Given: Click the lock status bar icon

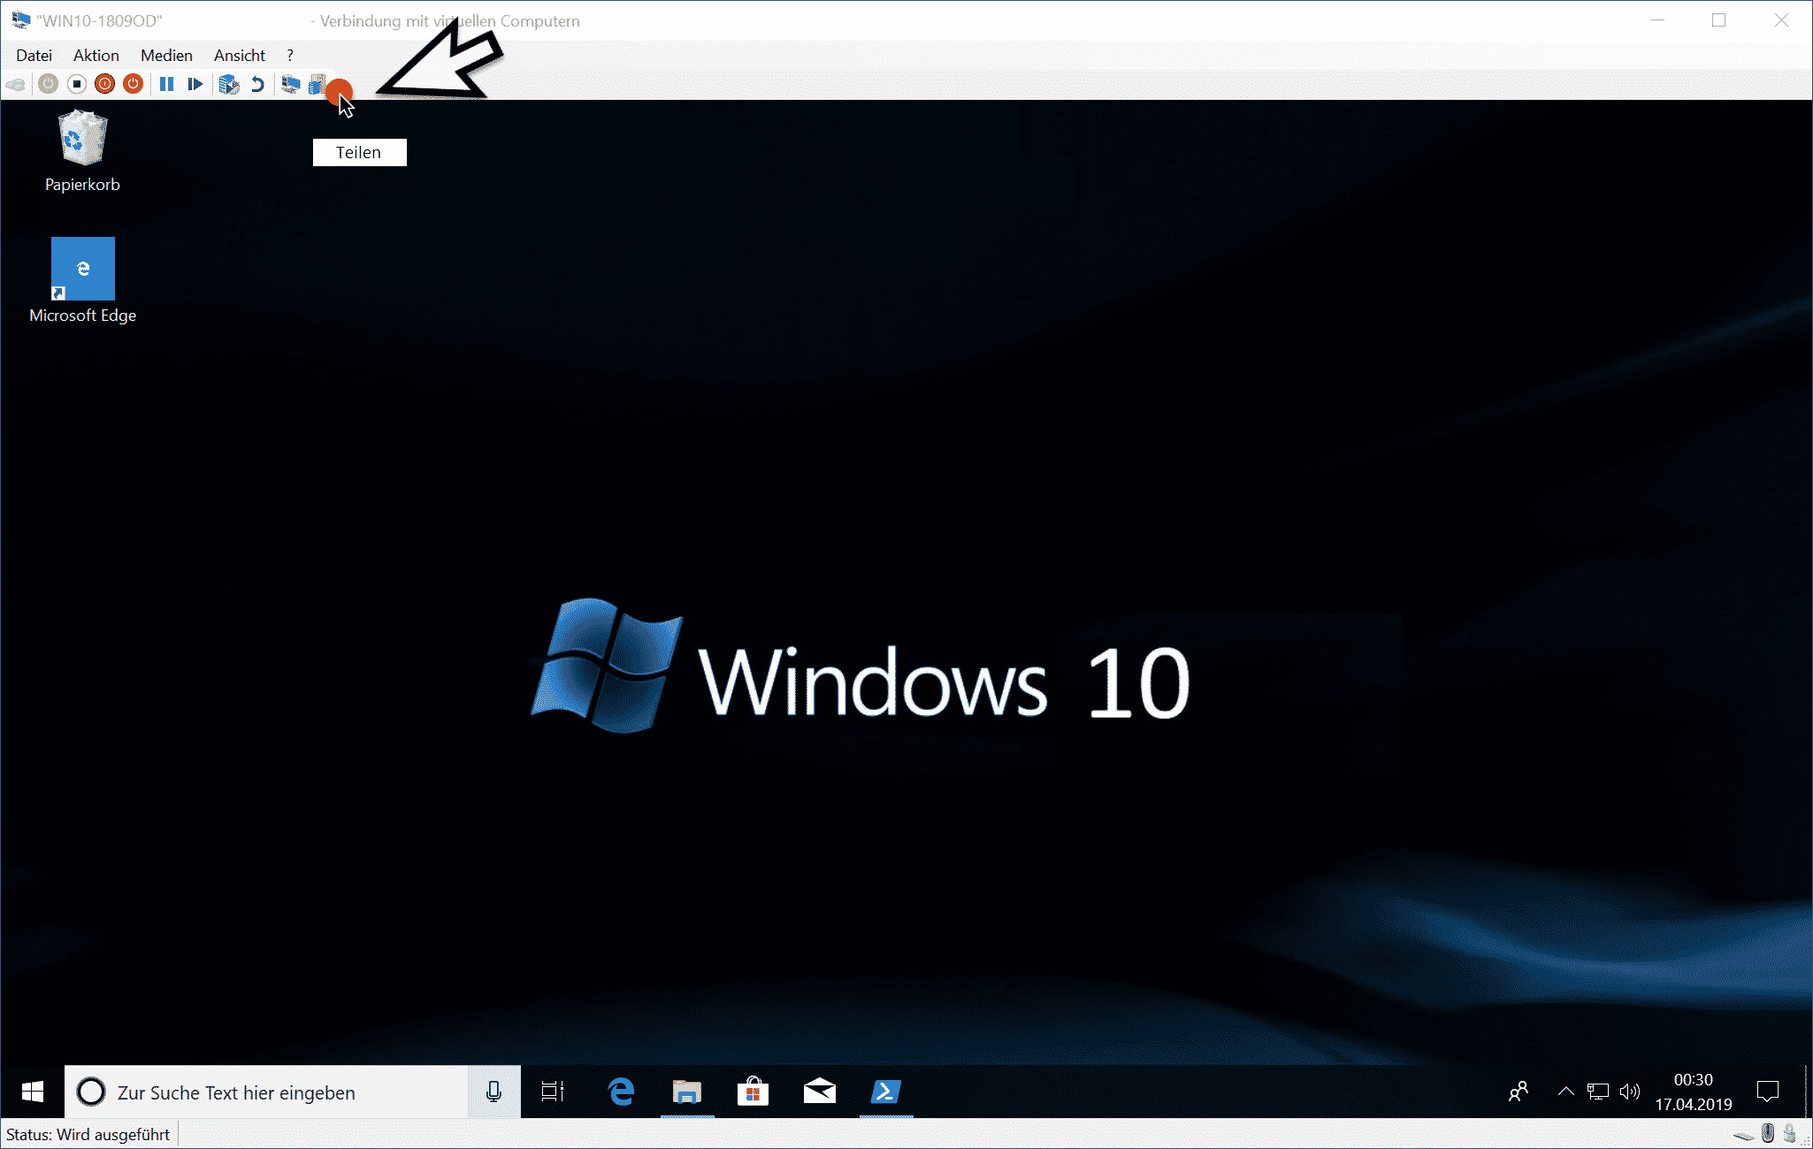Looking at the screenshot, I should 1789,1133.
